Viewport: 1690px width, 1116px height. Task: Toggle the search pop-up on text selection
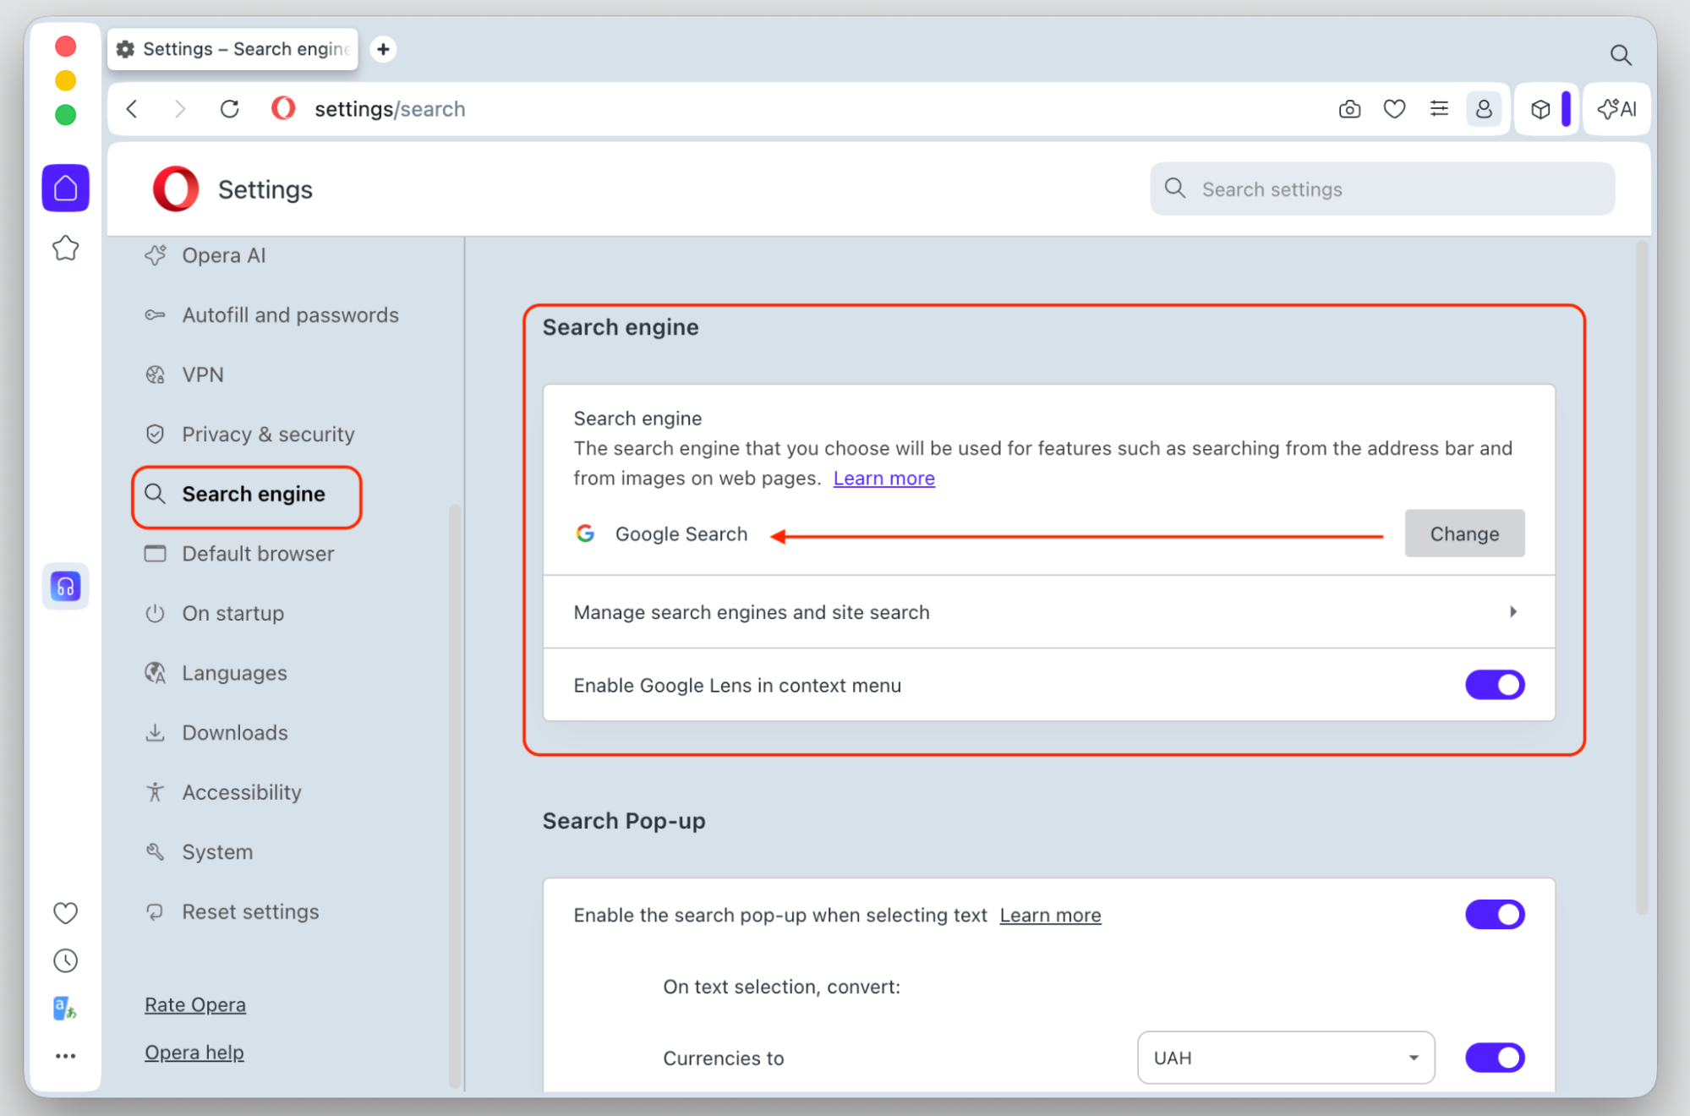pyautogui.click(x=1495, y=914)
